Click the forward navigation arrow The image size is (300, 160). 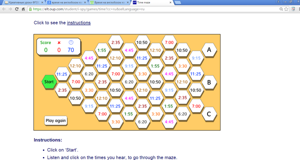(x=10, y=9)
